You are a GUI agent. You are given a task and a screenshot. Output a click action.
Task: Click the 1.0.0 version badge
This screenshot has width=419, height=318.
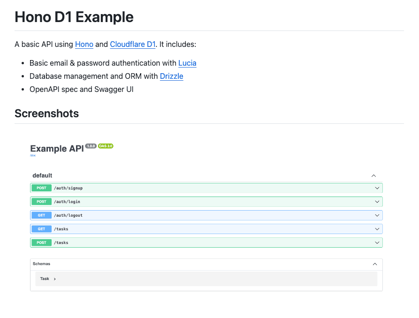[91, 146]
